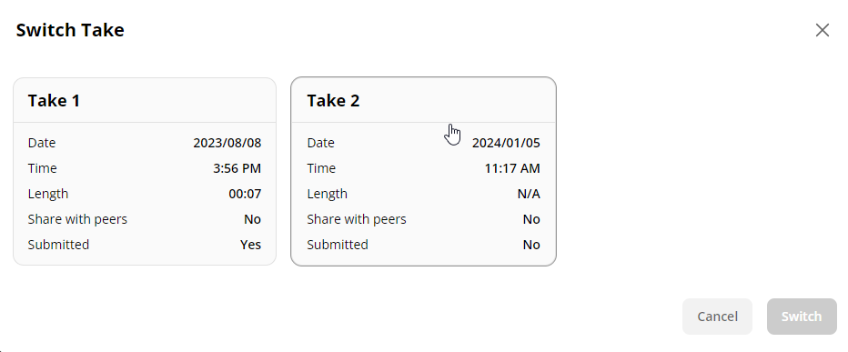Click Take 2 date 2024/01/05
Screen dimensions: 848x352
pos(506,143)
